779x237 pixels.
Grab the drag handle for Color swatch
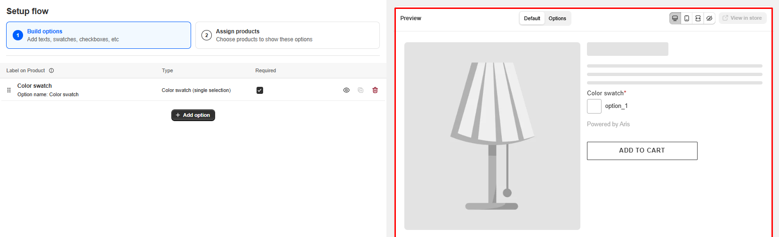pyautogui.click(x=9, y=90)
